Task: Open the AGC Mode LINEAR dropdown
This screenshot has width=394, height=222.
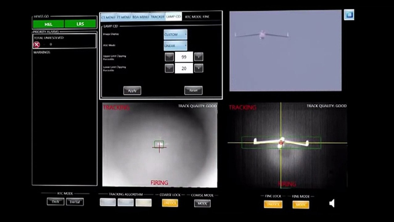Action: [175, 46]
